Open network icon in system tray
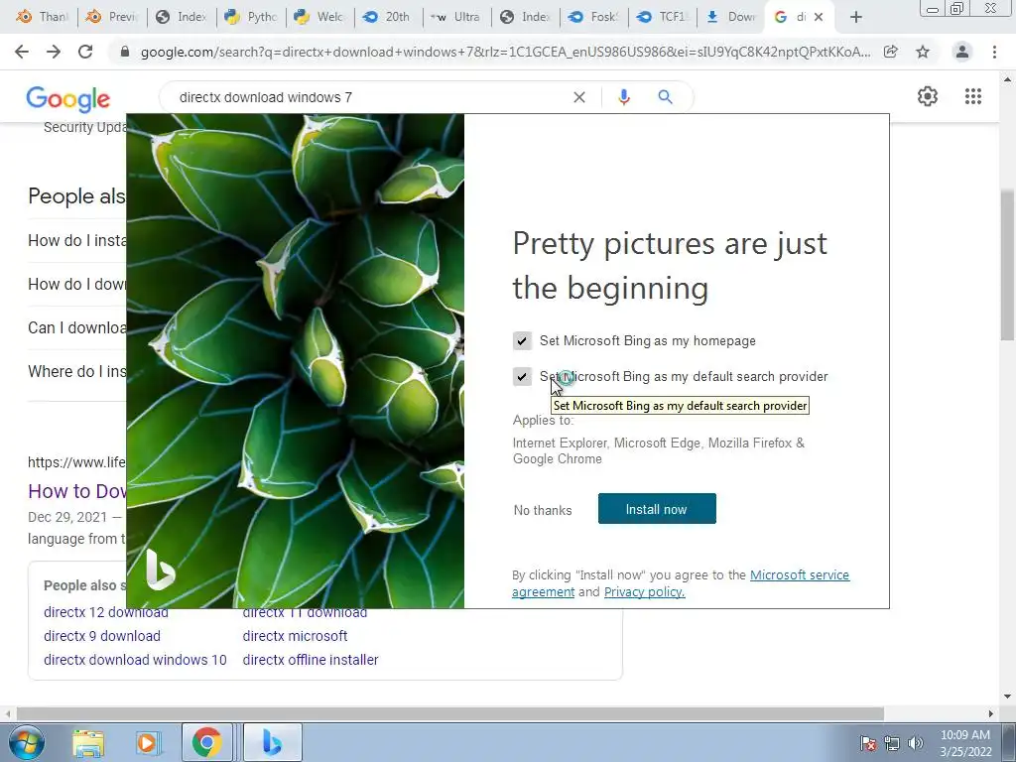1016x762 pixels. (892, 743)
